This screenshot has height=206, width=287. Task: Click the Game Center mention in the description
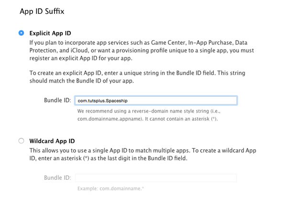click(x=168, y=42)
